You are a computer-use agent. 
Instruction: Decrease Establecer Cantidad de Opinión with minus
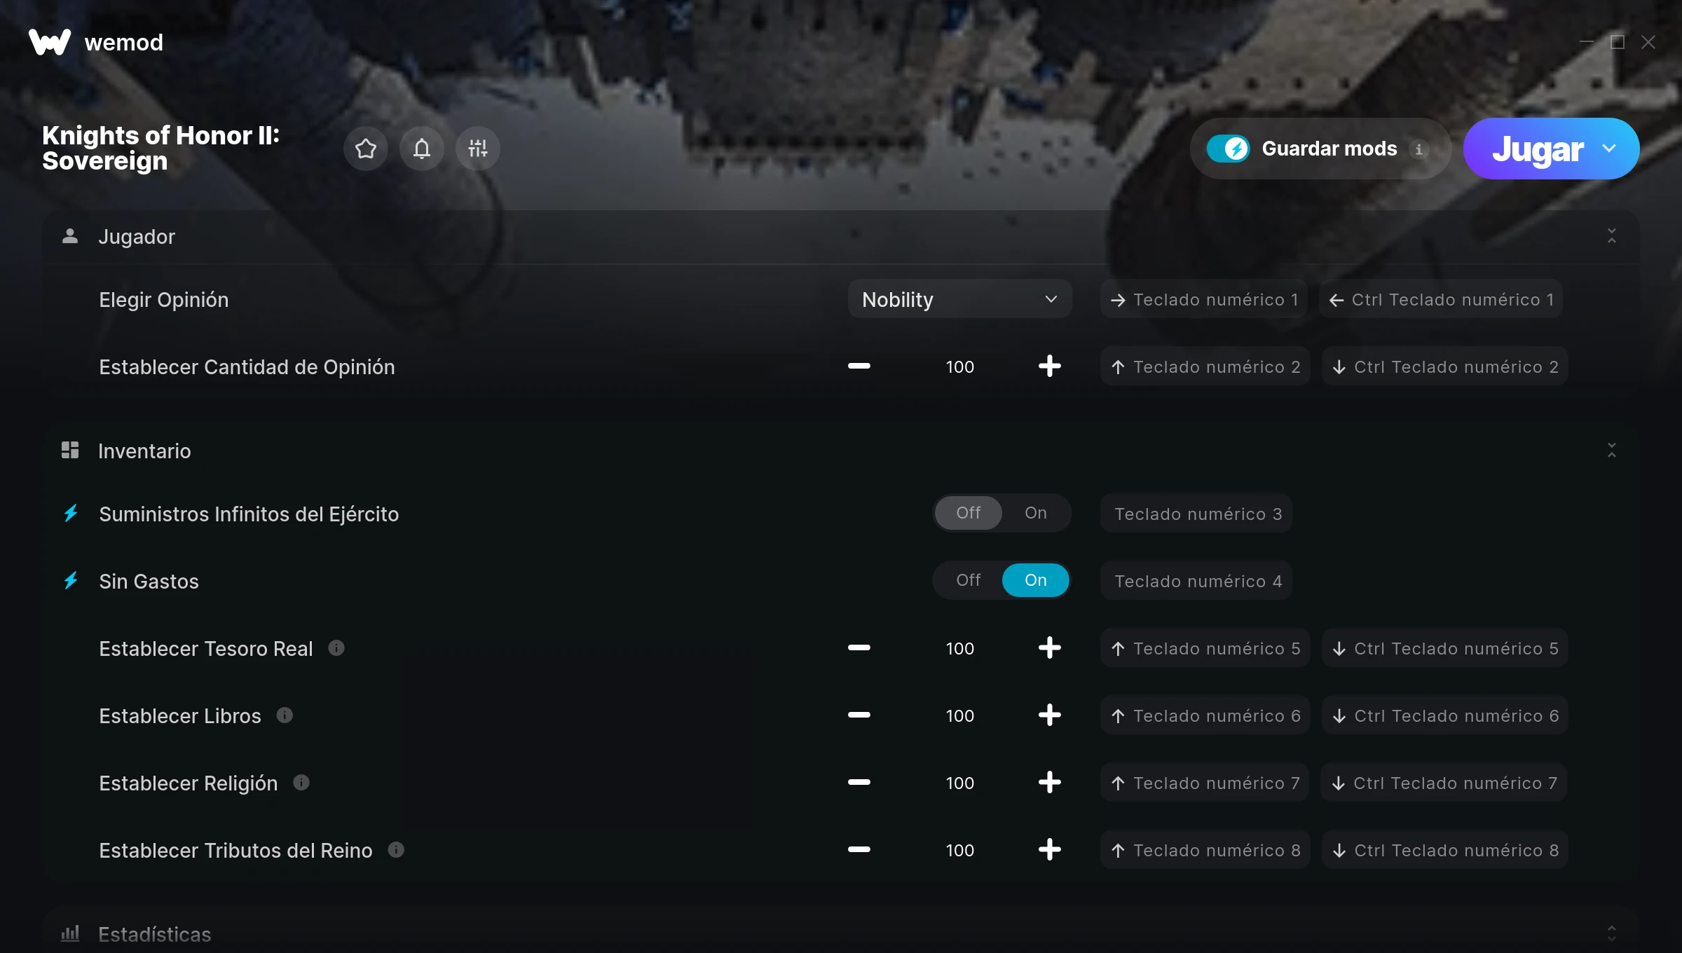click(859, 366)
